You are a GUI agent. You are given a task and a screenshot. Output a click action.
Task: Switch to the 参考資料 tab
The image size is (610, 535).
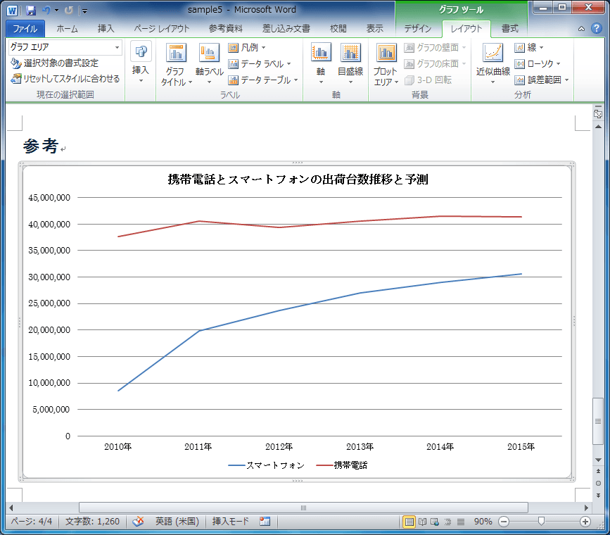click(226, 28)
